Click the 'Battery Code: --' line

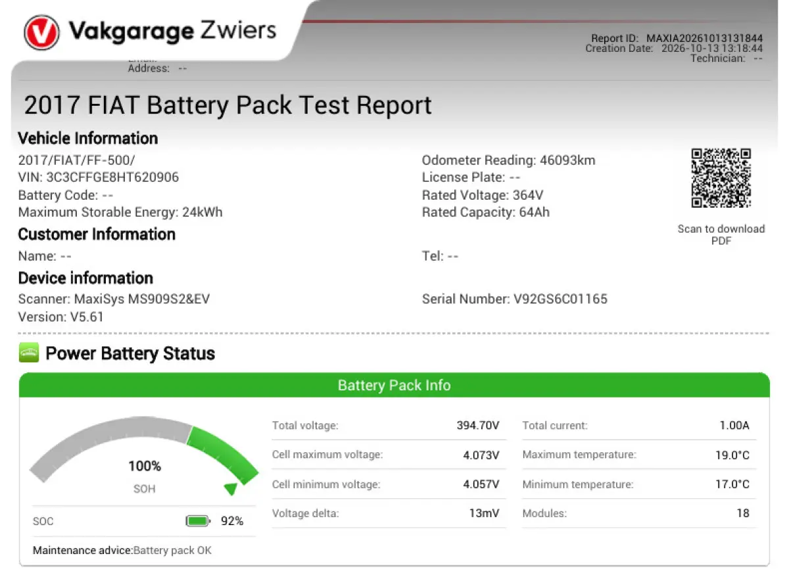pos(66,195)
